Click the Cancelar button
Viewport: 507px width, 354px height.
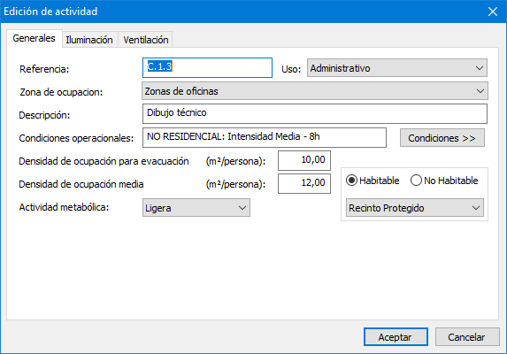(x=467, y=337)
